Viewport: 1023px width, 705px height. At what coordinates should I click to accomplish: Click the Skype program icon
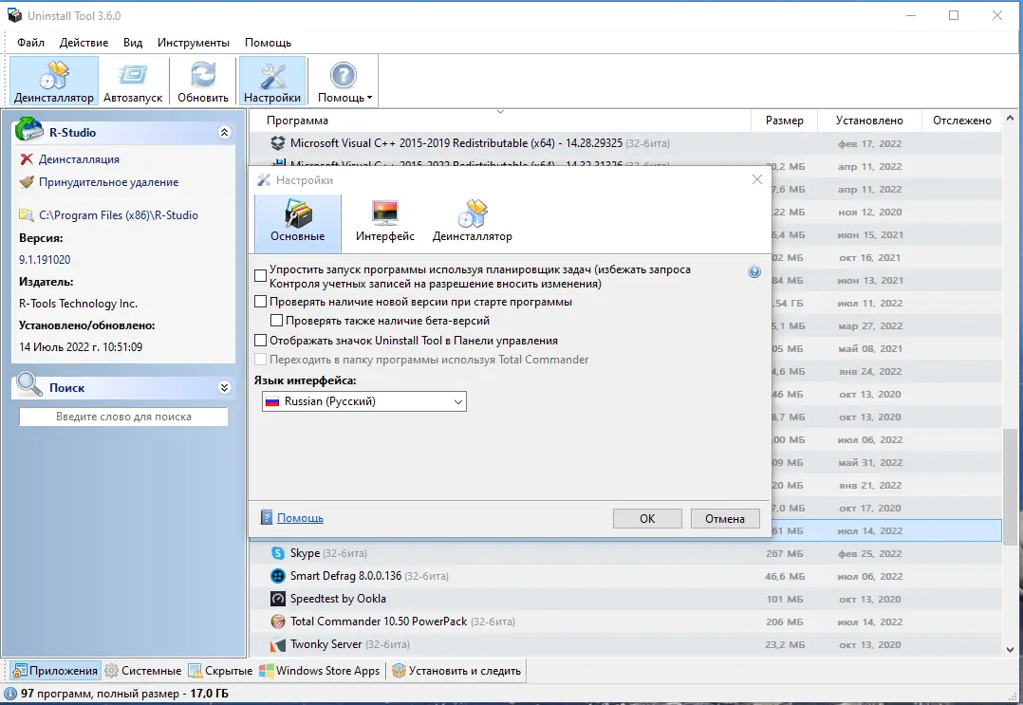[x=278, y=553]
